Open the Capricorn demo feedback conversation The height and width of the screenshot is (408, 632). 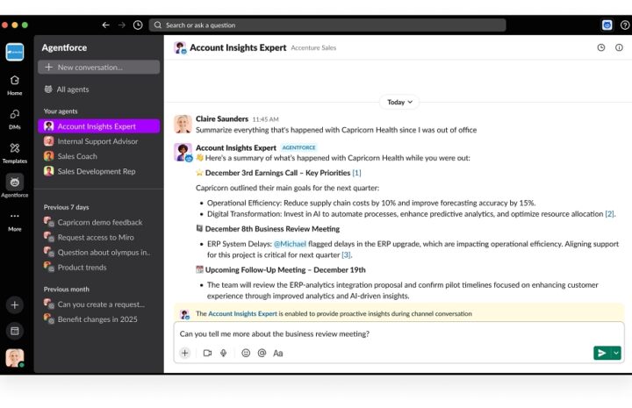point(98,222)
